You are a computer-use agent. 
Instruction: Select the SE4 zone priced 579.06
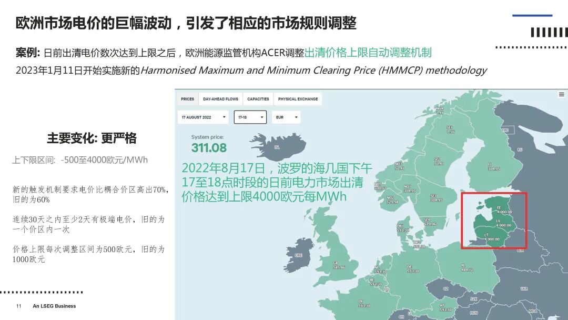[x=430, y=222]
